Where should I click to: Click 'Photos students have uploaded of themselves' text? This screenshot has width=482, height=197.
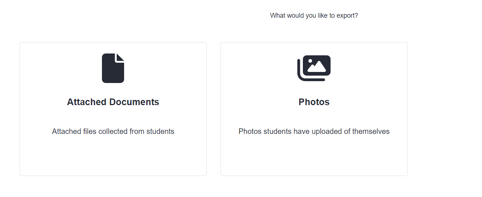click(x=314, y=131)
